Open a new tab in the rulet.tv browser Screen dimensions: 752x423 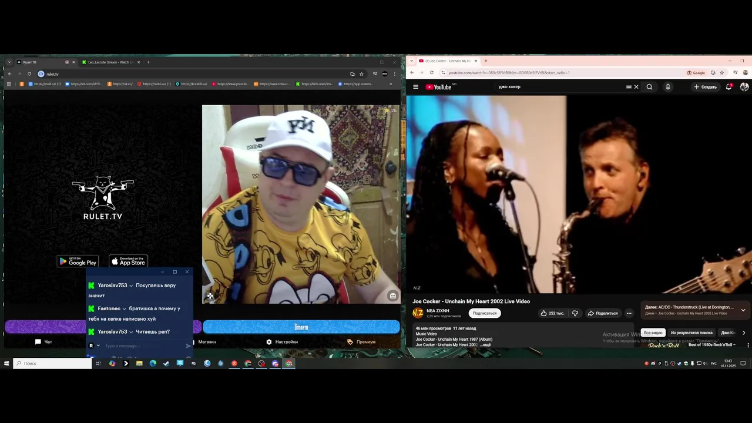tap(148, 62)
